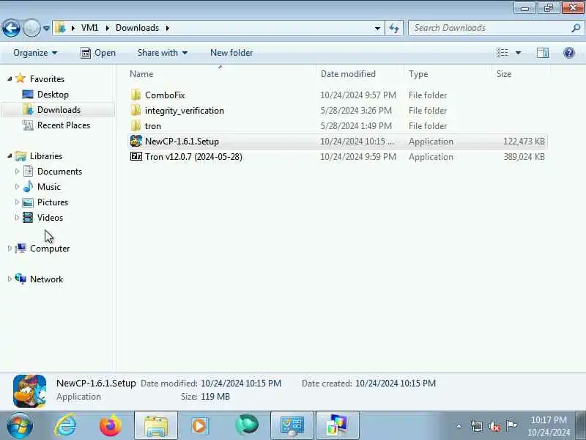Open Help with the question mark icon

(569, 53)
